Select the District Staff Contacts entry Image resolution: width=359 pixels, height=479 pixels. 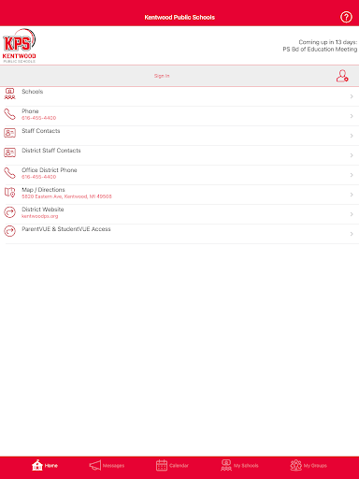(x=179, y=155)
